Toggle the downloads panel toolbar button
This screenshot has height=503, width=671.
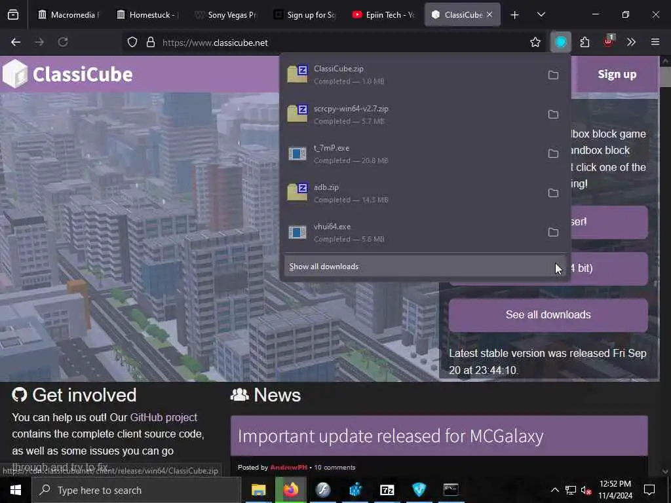(x=561, y=43)
